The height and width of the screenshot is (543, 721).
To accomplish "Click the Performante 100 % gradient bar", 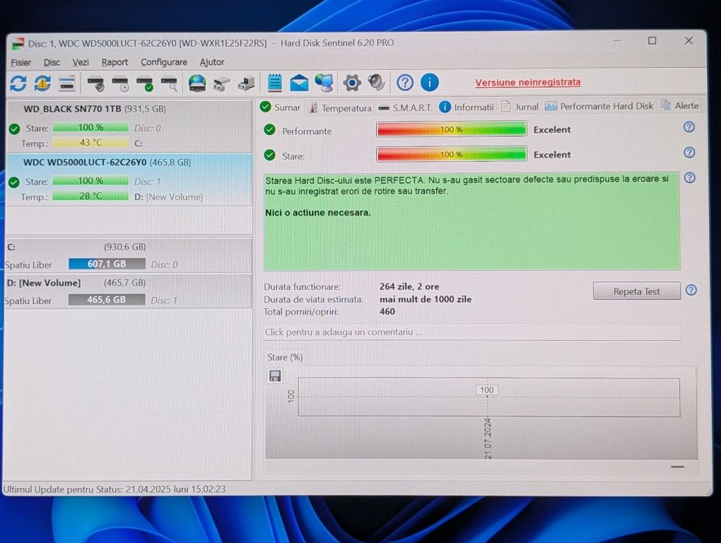I will tap(452, 129).
